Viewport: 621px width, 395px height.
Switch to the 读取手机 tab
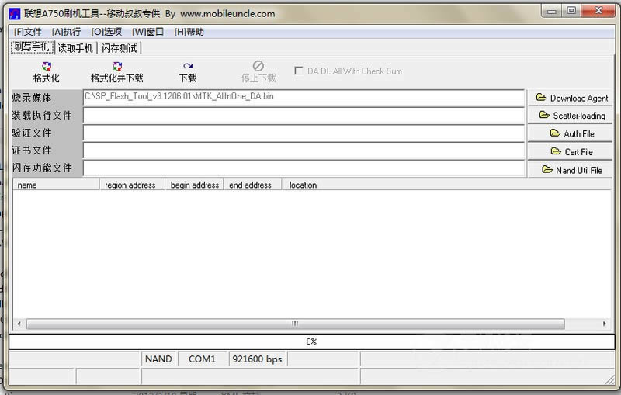pyautogui.click(x=75, y=48)
